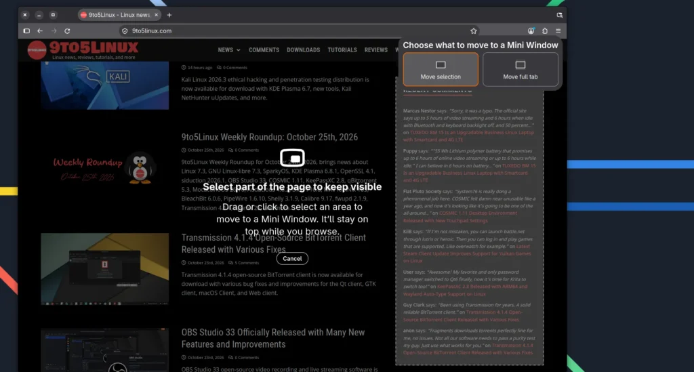The image size is (694, 372).
Task: Open the Weekly Roundup penguin thumbnail
Action: (104, 169)
